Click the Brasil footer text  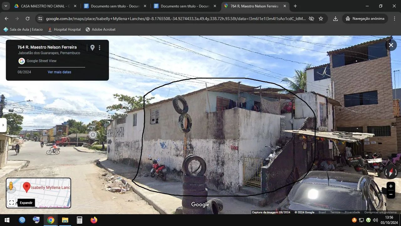coord(322,213)
